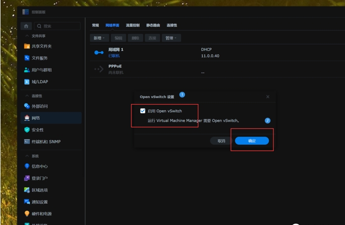This screenshot has height=225, width=345.
Task: Click the DHCP label
Action: (x=206, y=49)
